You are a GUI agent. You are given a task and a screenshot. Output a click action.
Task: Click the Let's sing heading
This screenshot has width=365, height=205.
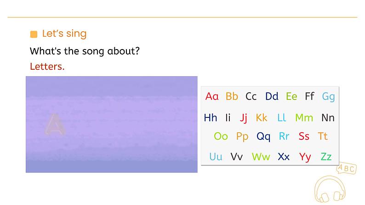pyautogui.click(x=64, y=33)
